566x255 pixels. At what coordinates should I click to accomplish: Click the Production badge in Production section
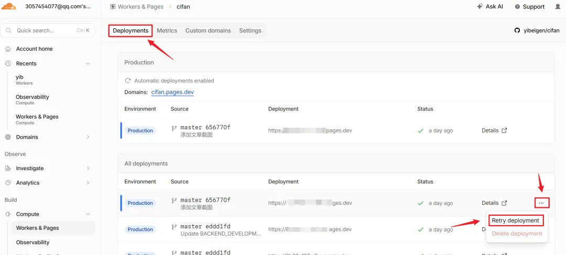click(x=140, y=130)
